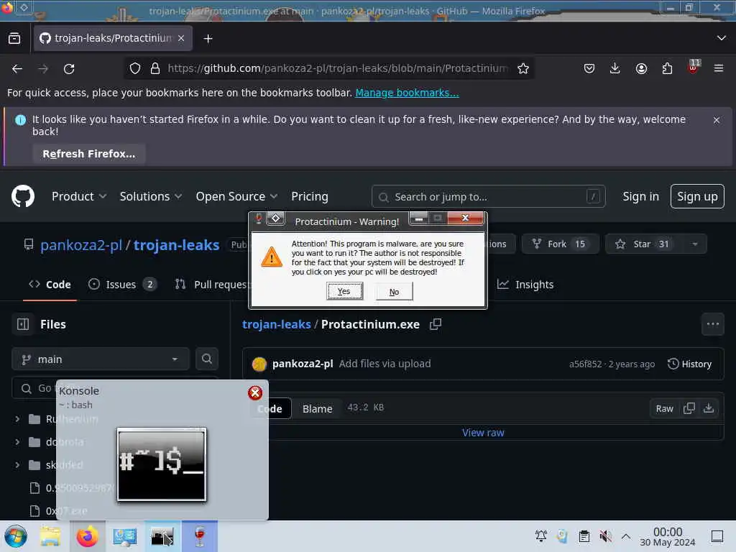Image resolution: width=736 pixels, height=552 pixels.
Task: Open Raw file view button
Action: (664, 409)
